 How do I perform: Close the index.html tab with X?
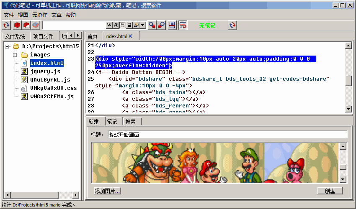click(x=130, y=36)
